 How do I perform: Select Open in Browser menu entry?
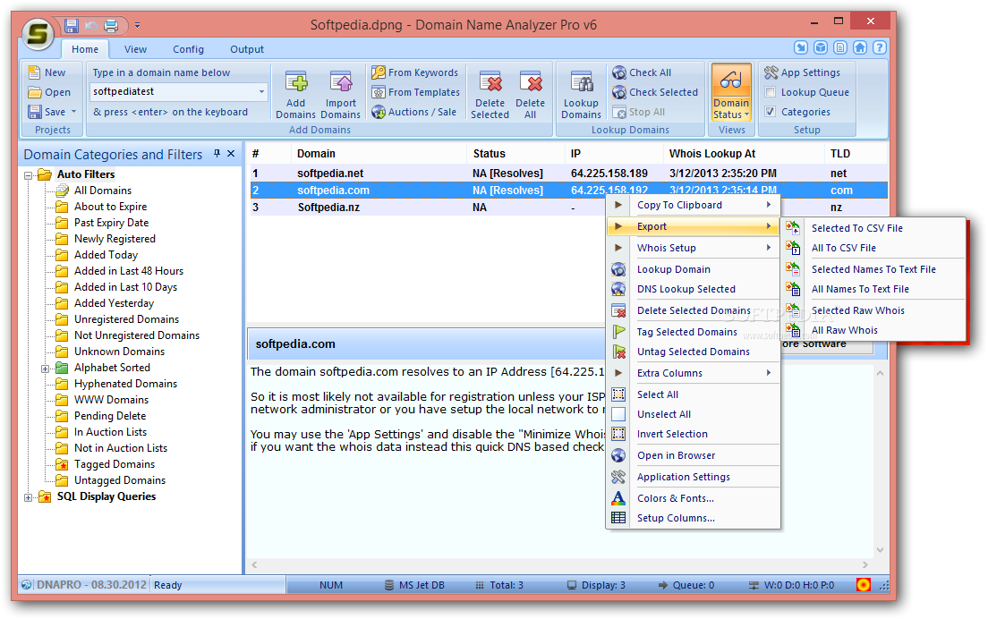point(693,455)
